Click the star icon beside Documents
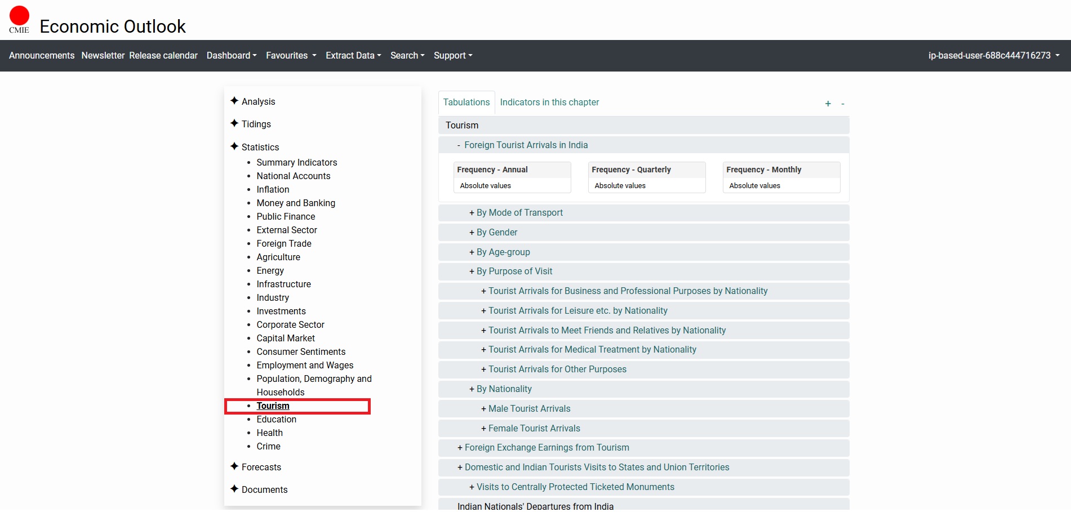This screenshot has width=1071, height=512. pos(234,489)
